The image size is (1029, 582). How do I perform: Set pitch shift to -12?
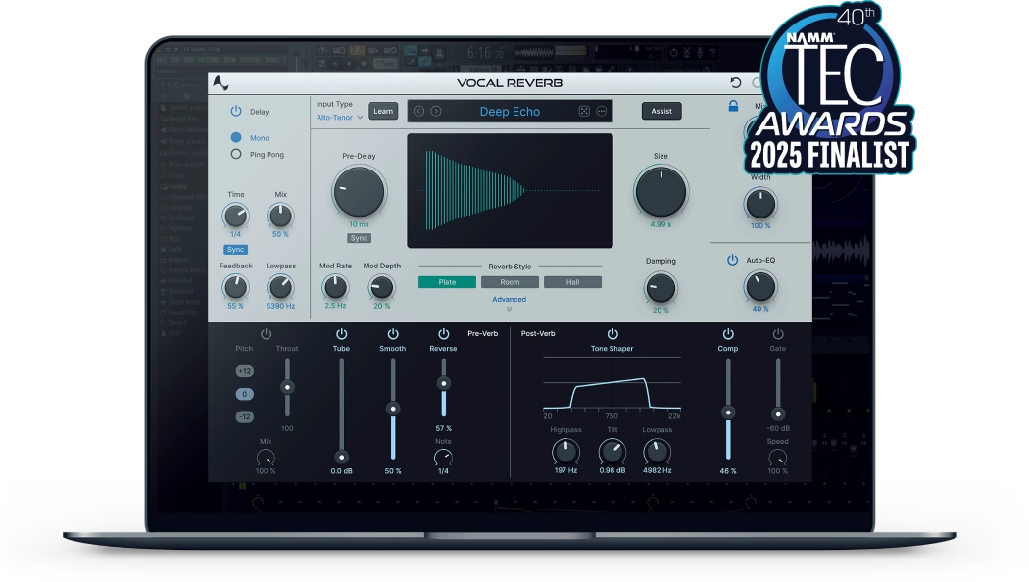pyautogui.click(x=244, y=417)
